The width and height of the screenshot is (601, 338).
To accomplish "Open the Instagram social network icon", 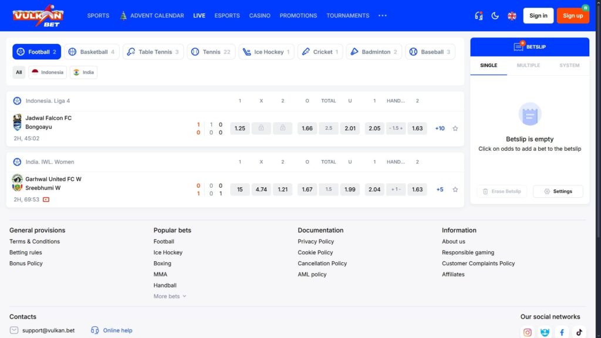I will pos(527,332).
